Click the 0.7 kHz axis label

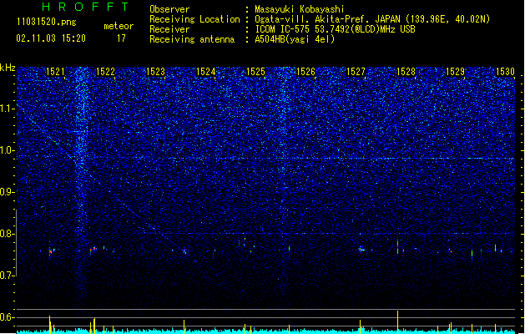point(8,276)
